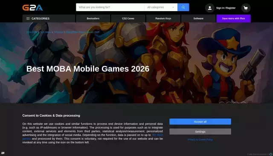Focus the 'What are you looking for?' search field
Screen dimensions: 273x156
(110, 7)
